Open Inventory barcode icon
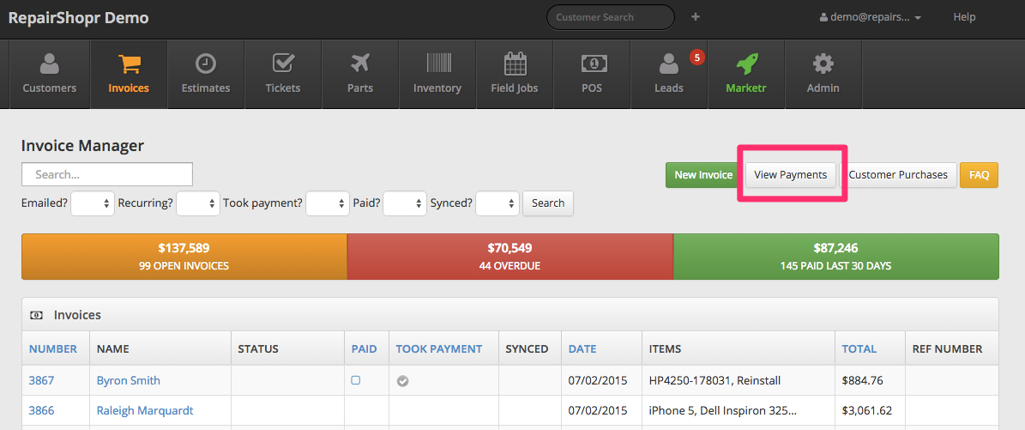The image size is (1025, 430). [437, 64]
